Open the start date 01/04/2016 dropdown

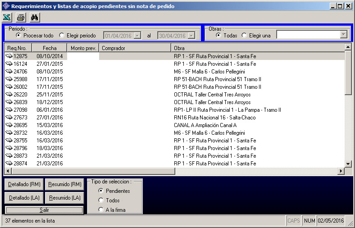tap(137, 36)
